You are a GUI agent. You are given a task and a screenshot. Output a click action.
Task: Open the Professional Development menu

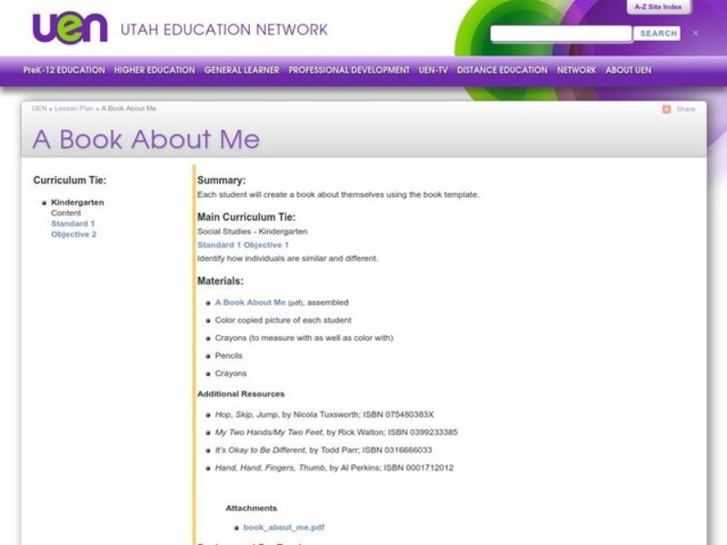click(349, 70)
